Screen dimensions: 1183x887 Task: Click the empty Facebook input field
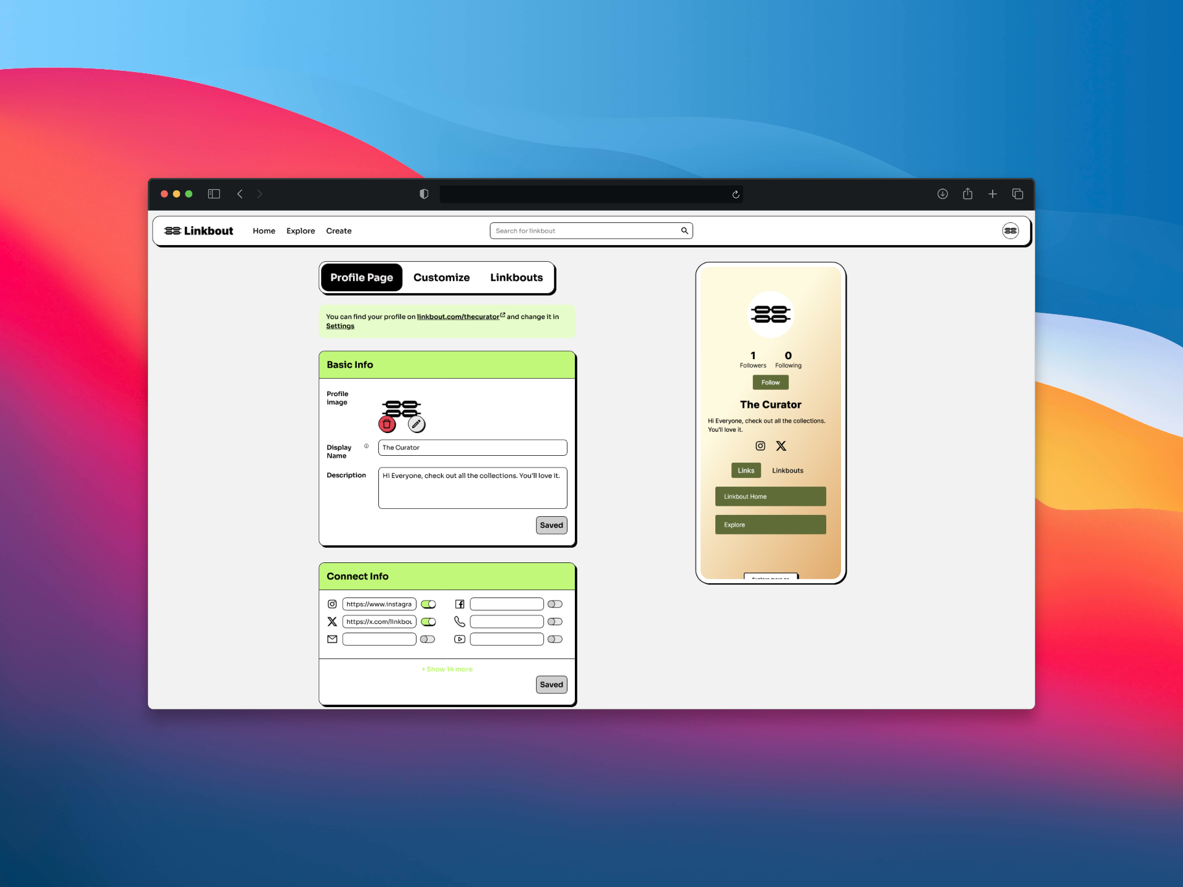pyautogui.click(x=507, y=604)
